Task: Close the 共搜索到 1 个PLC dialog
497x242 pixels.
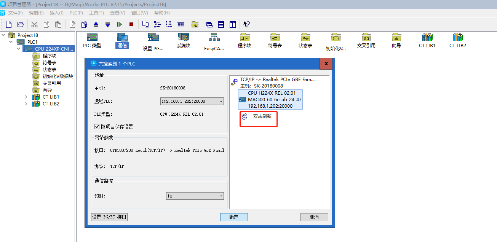Action: click(x=326, y=64)
